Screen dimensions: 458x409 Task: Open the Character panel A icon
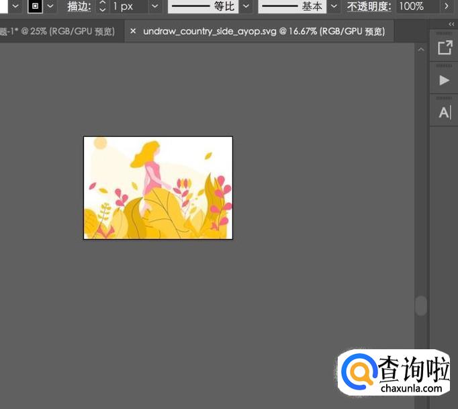point(445,112)
